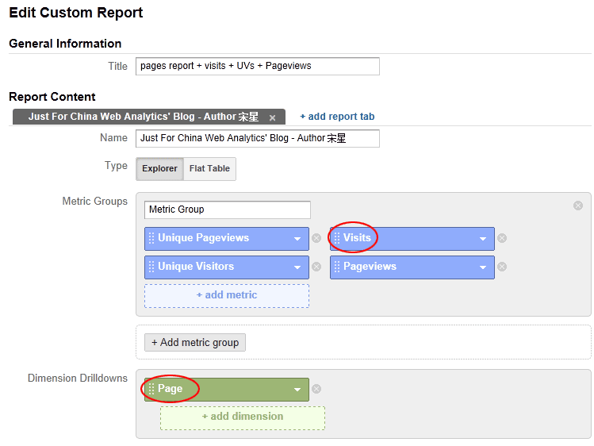Select the Just For China report tab

click(143, 117)
